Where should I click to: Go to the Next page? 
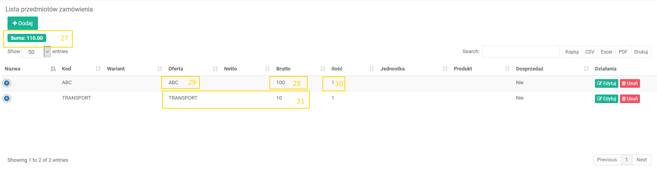(x=642, y=160)
